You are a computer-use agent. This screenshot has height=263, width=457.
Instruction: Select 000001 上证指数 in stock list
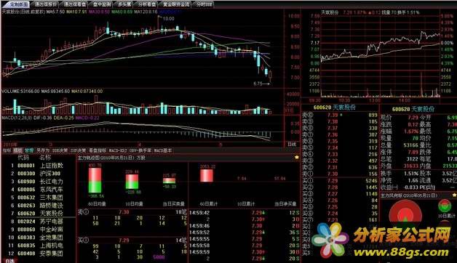coord(38,166)
